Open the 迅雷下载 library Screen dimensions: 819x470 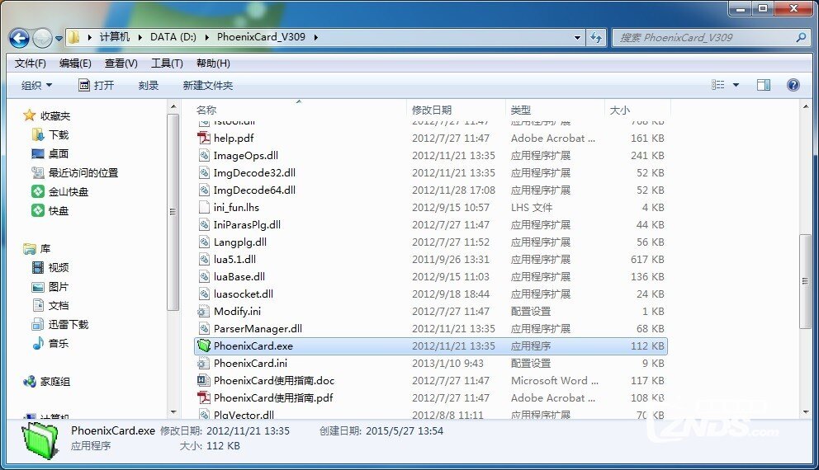coord(68,324)
